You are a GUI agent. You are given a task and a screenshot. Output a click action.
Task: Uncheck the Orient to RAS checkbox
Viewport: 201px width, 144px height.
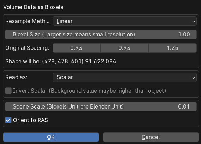pos(8,120)
